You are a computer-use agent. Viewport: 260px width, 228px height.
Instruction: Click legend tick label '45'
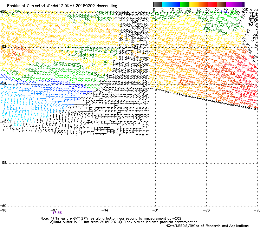click(234, 9)
